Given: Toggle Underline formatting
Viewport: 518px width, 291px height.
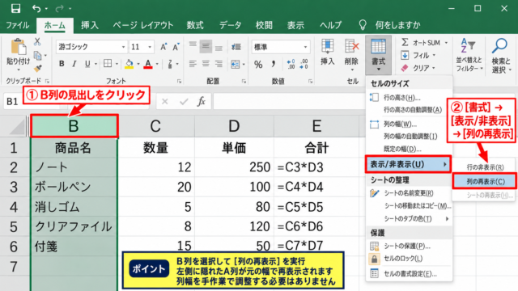Looking at the screenshot, I should click(x=87, y=64).
